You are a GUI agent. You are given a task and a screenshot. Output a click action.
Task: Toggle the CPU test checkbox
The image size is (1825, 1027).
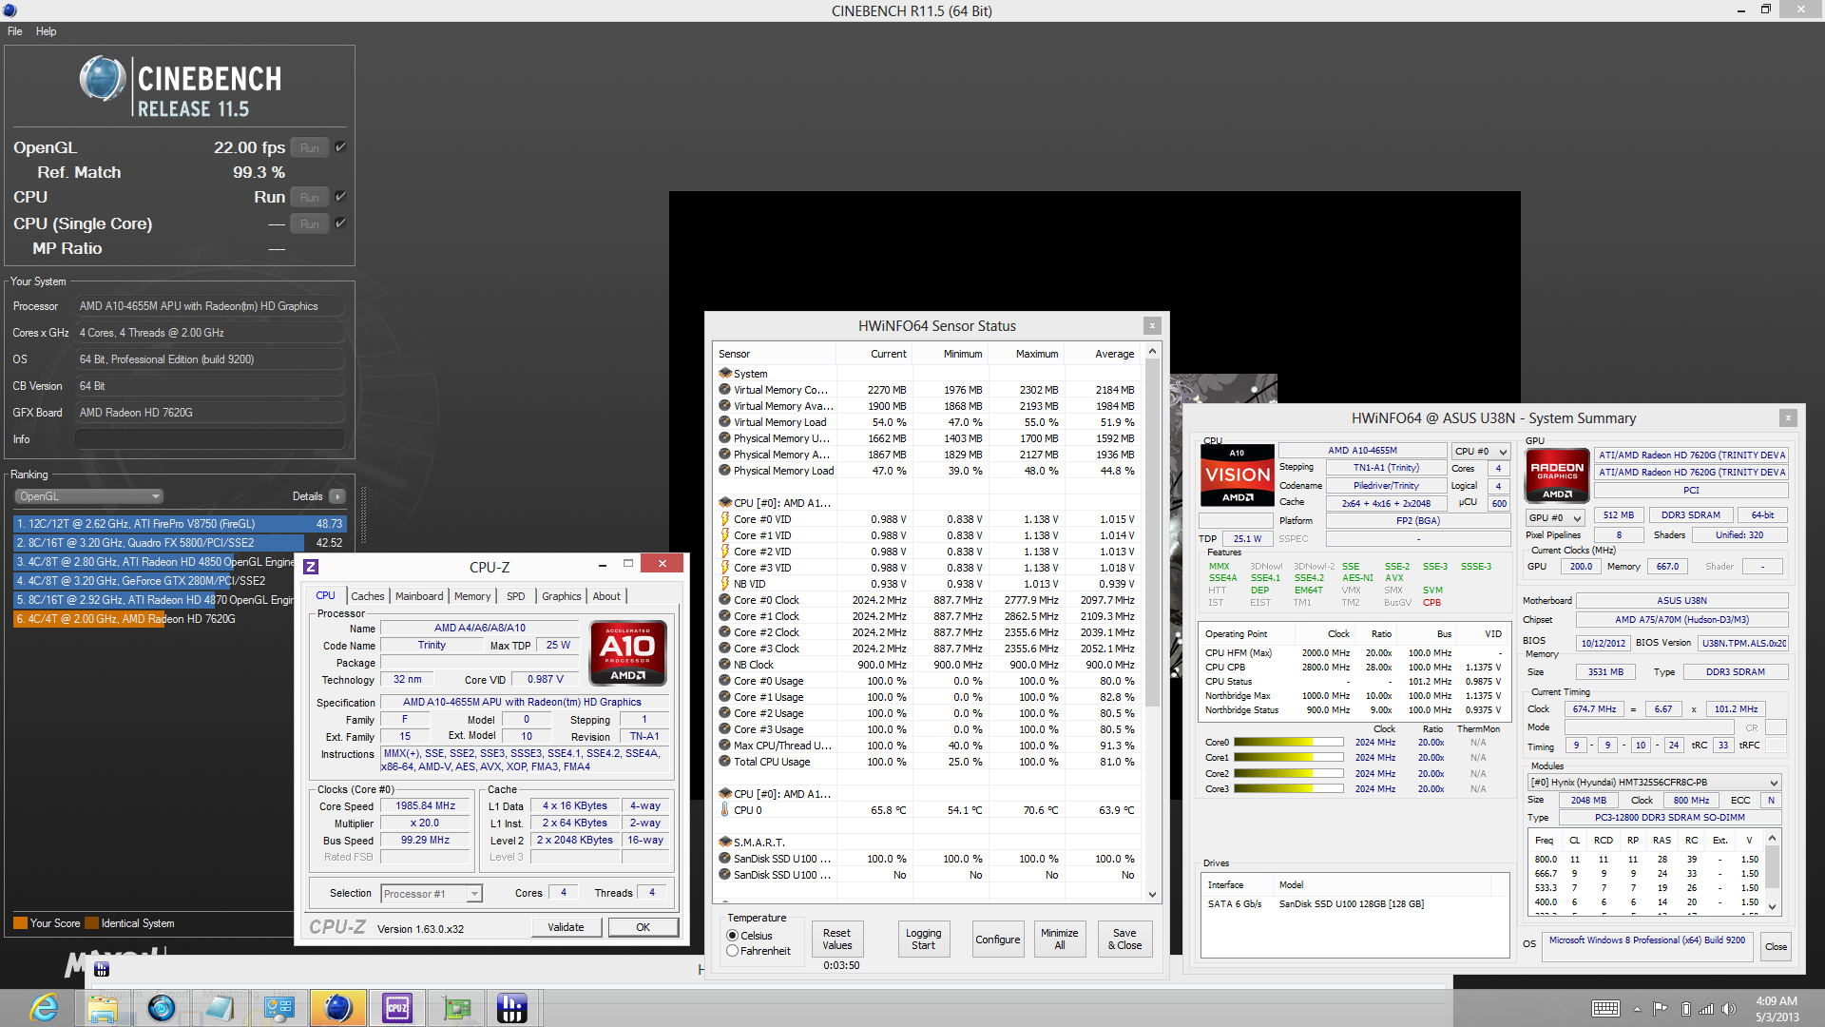(x=340, y=197)
